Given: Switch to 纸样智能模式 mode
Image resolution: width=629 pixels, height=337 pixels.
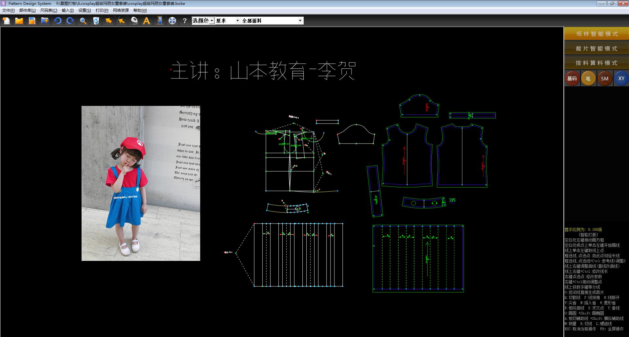Looking at the screenshot, I should [597, 34].
